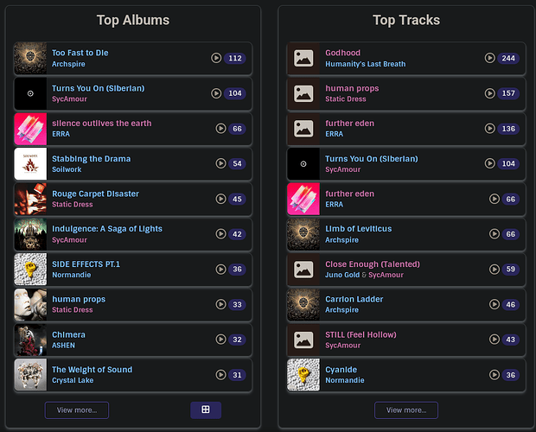
Task: Click play icon for Chimera album
Action: [x=220, y=340]
